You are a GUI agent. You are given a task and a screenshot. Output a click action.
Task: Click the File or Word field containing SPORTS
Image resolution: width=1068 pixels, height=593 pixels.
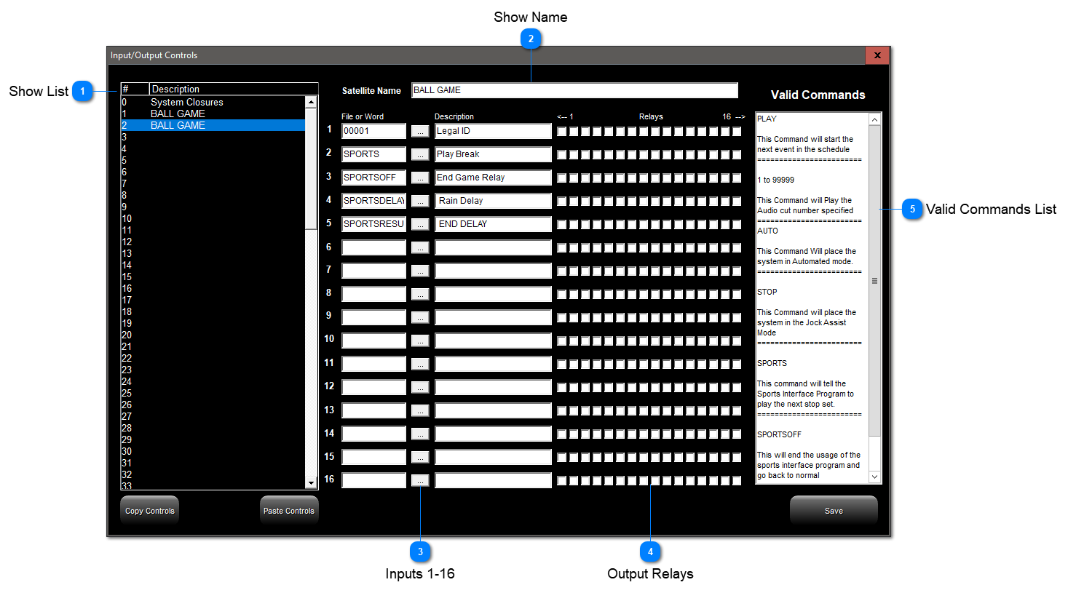click(x=373, y=154)
